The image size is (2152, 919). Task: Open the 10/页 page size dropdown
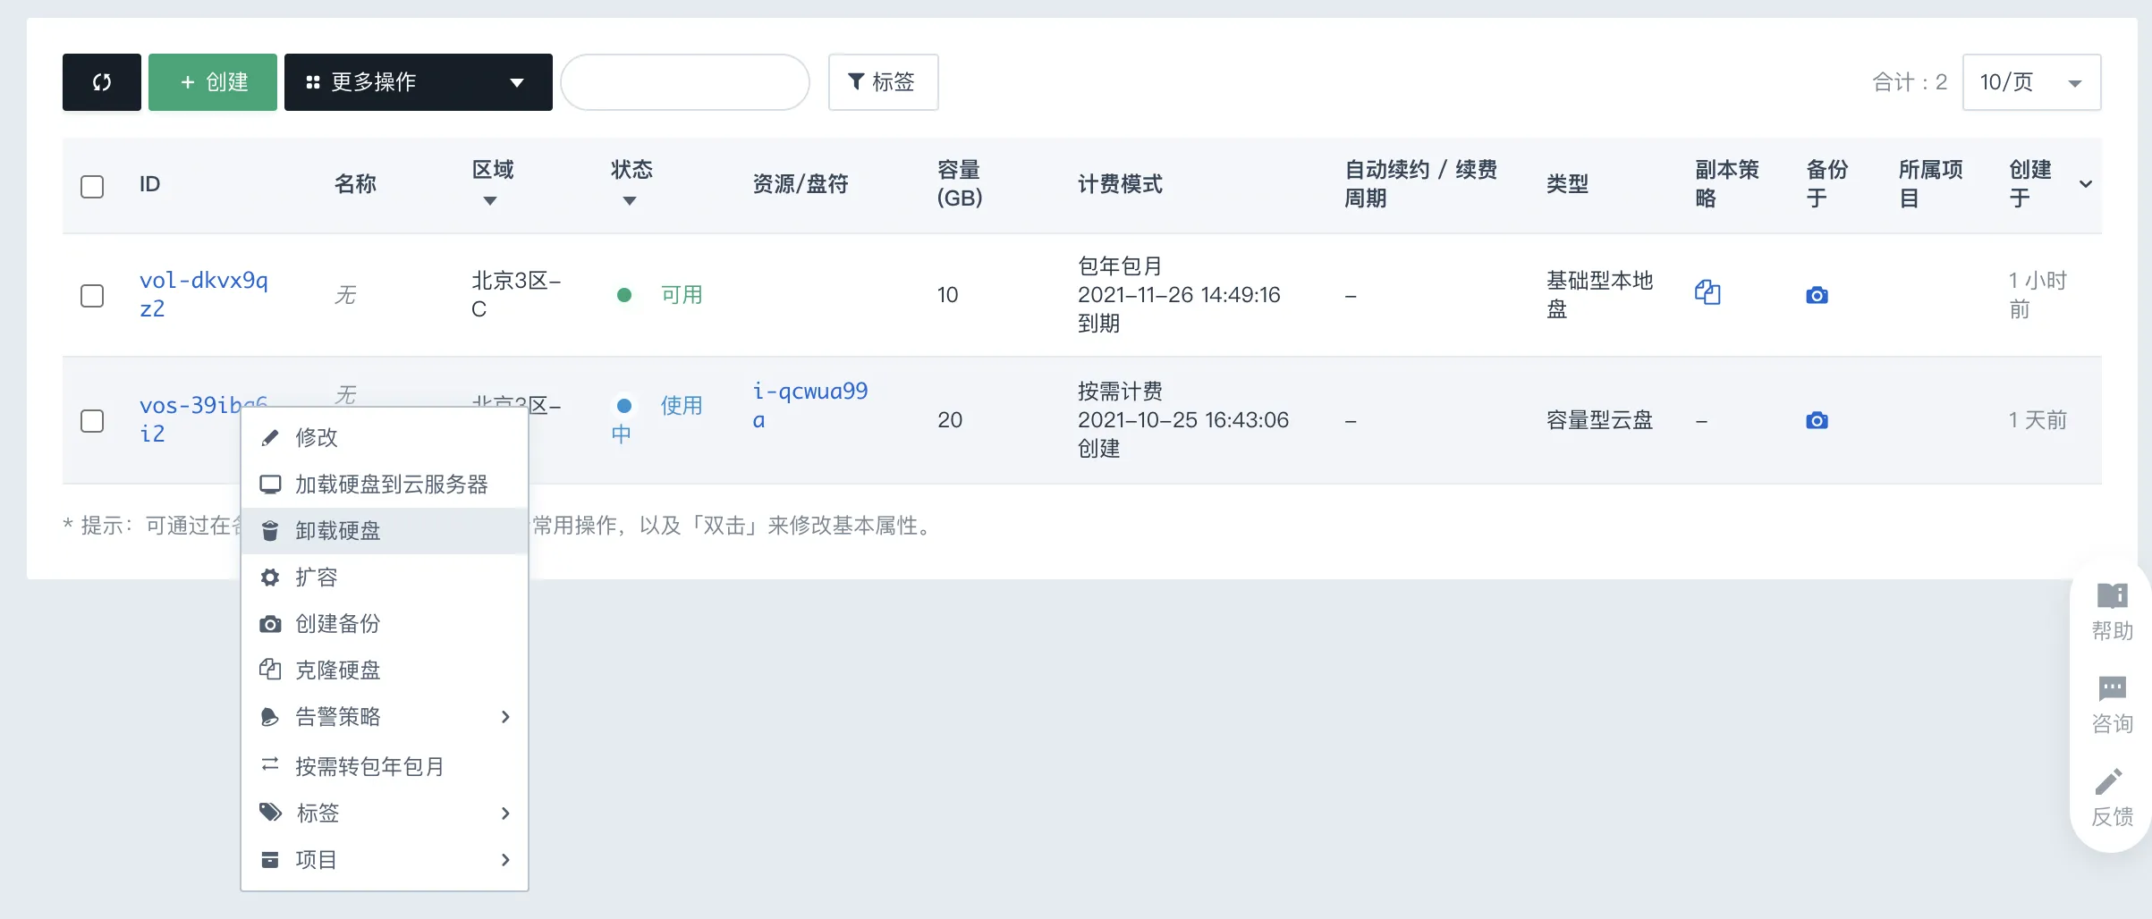[2031, 82]
